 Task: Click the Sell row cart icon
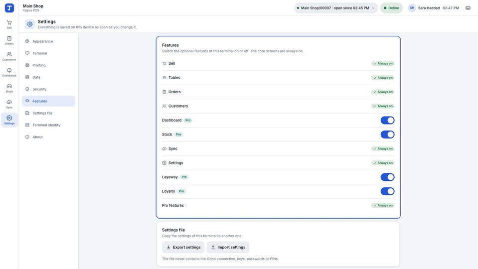[164, 64]
